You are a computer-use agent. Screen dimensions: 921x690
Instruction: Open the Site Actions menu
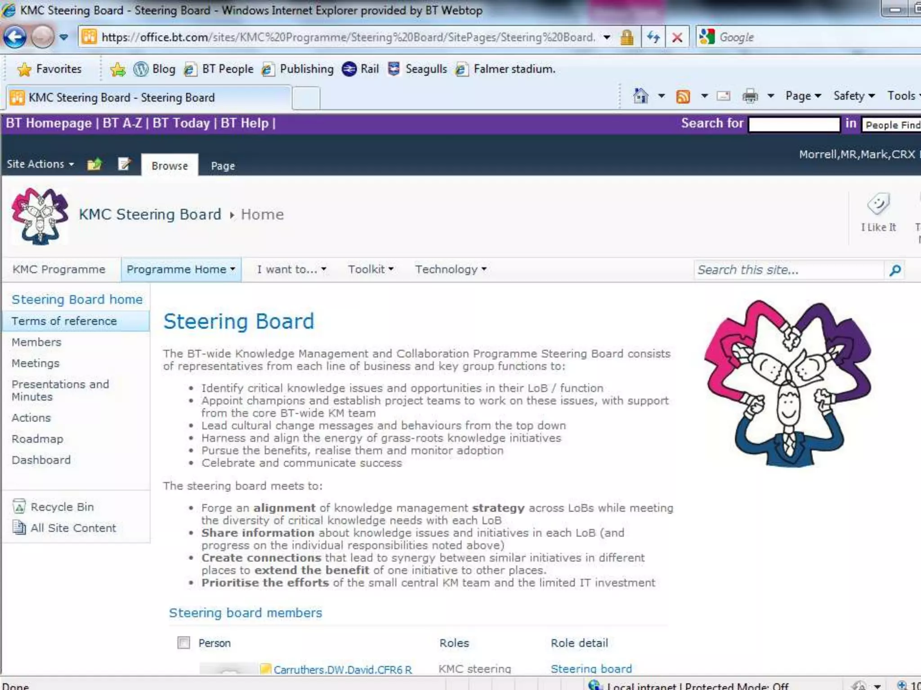[40, 164]
